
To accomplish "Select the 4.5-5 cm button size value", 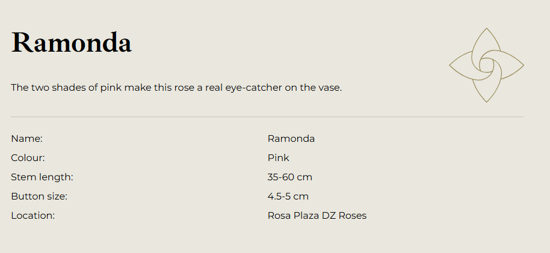I will pyautogui.click(x=288, y=197).
